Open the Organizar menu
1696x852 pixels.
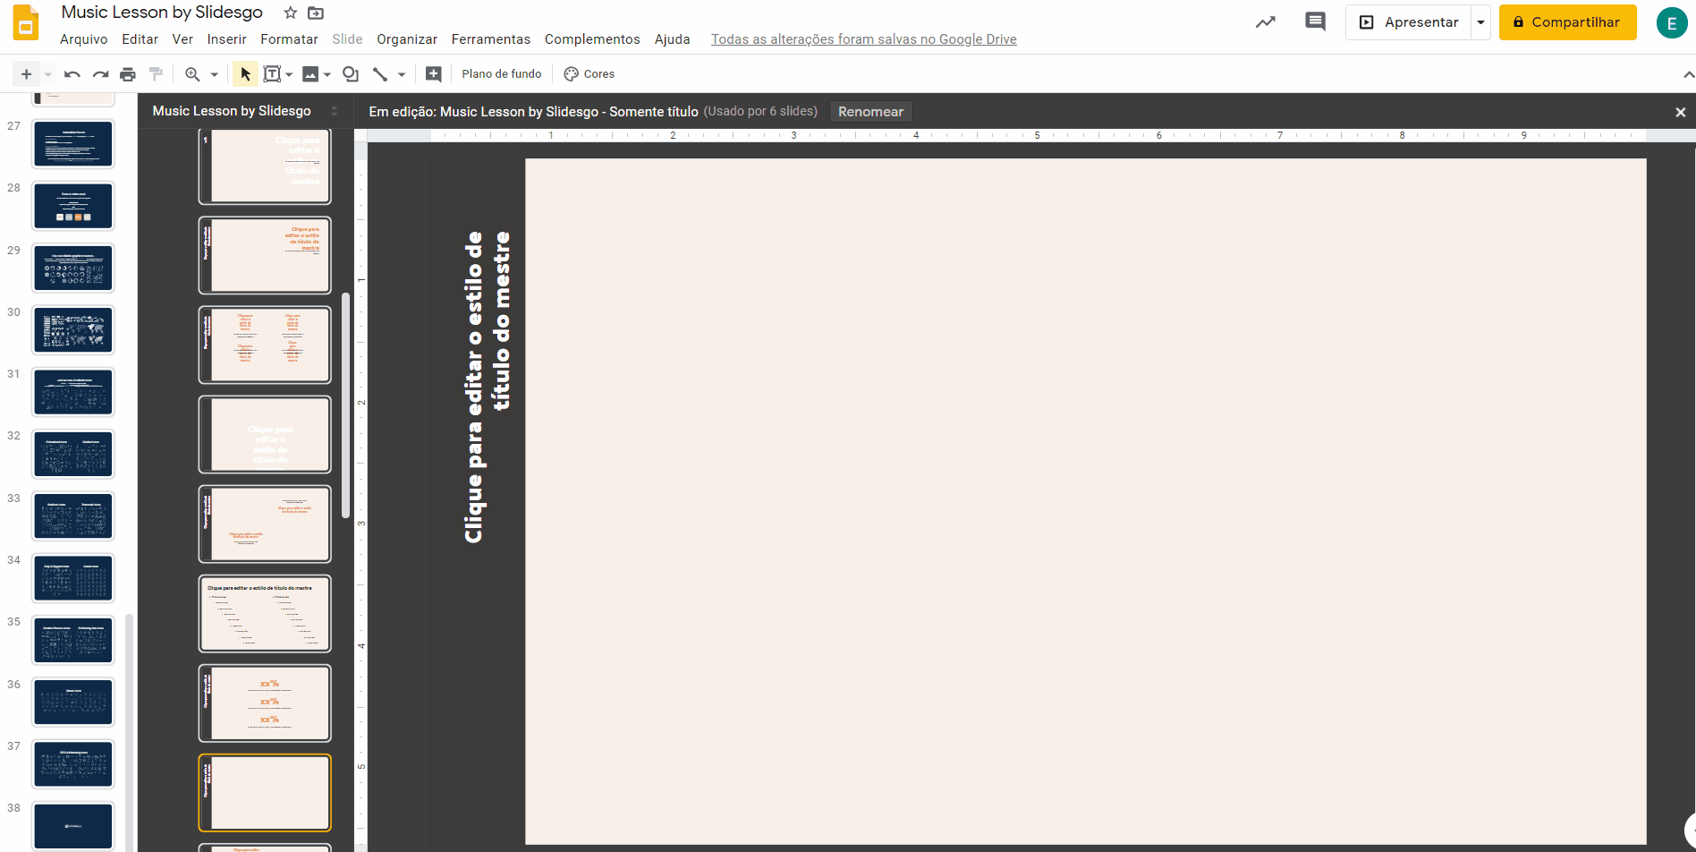tap(407, 39)
